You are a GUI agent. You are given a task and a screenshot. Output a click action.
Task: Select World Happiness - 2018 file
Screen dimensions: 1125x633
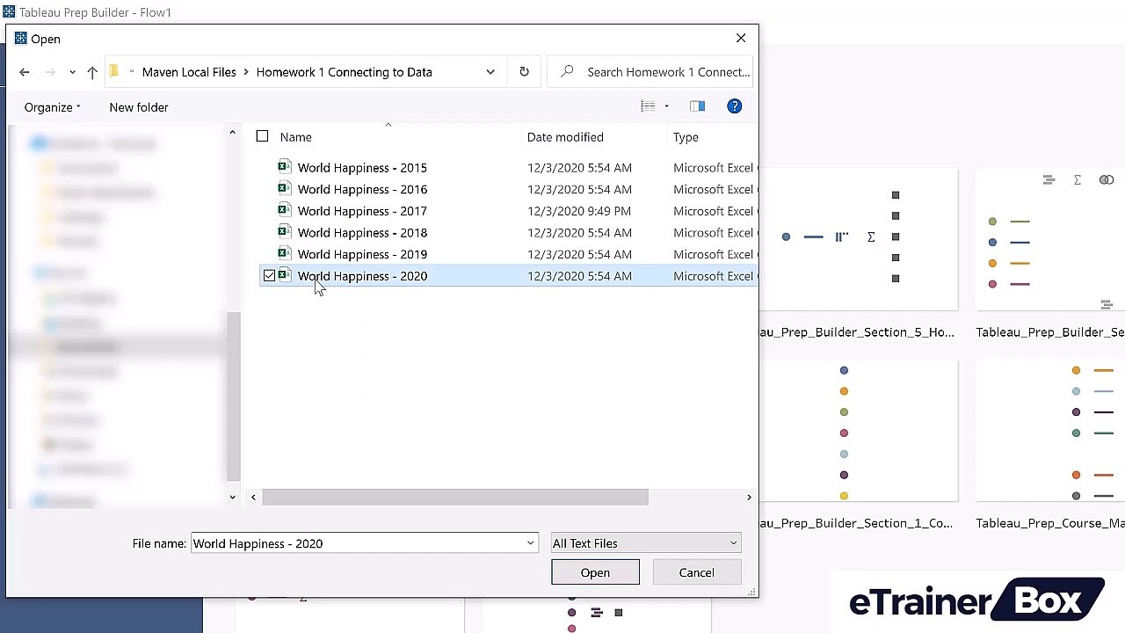click(362, 233)
